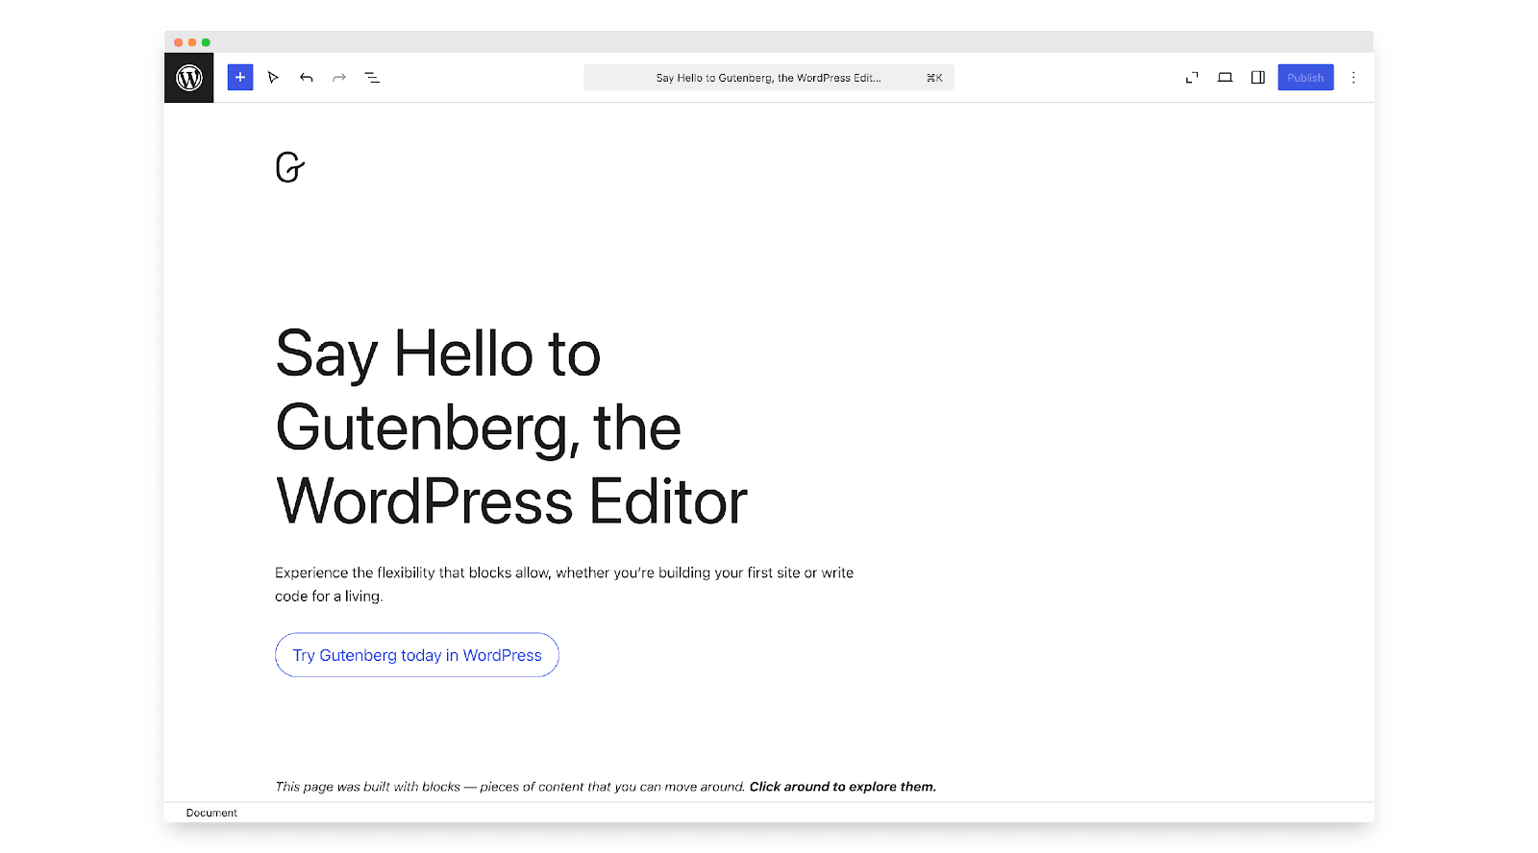Click the 'Click around to explore them.' bold text
This screenshot has height=853, width=1538.
(x=843, y=787)
